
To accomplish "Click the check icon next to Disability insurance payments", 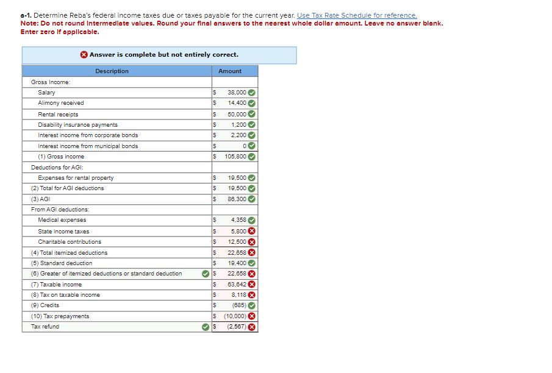I will (x=253, y=124).
